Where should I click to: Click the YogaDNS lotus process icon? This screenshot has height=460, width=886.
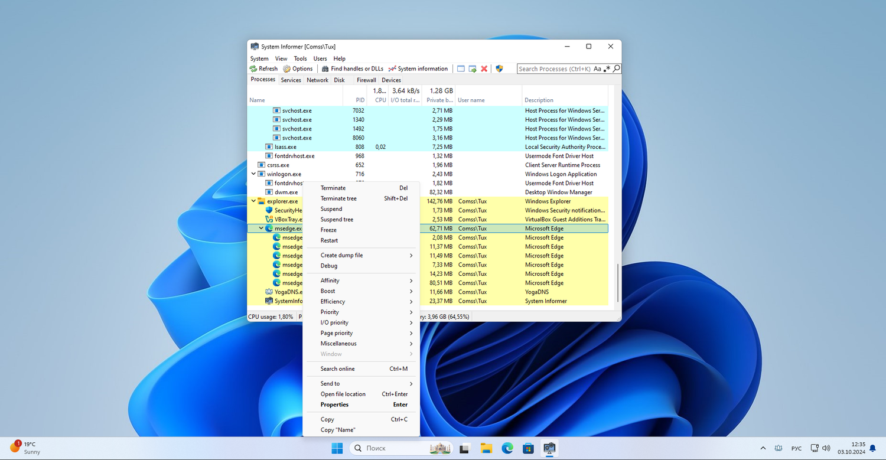(x=269, y=292)
